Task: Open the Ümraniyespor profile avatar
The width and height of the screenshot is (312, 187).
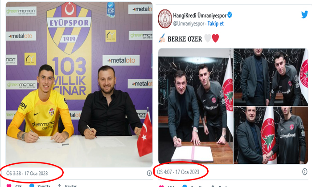Action: point(165,19)
